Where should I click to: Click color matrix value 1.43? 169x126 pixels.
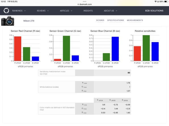point(128,112)
